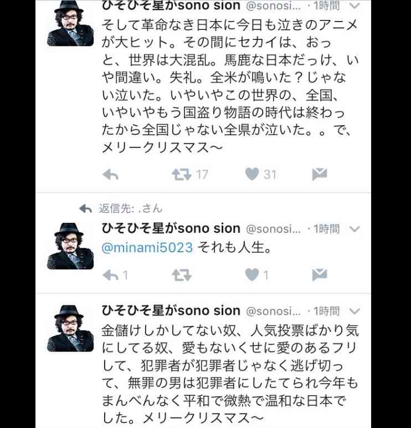This screenshot has width=411, height=428.
Task: Open options chevron on the top tweet
Action: [355, 6]
